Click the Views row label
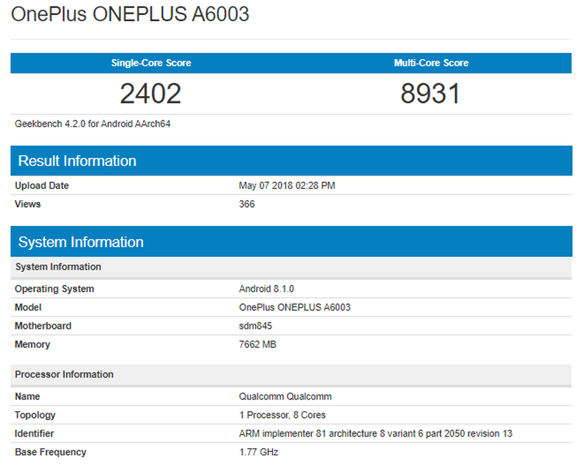The width and height of the screenshot is (584, 473). click(x=29, y=204)
